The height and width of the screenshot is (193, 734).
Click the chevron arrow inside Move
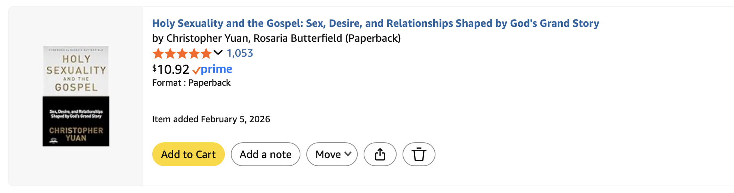pos(348,154)
